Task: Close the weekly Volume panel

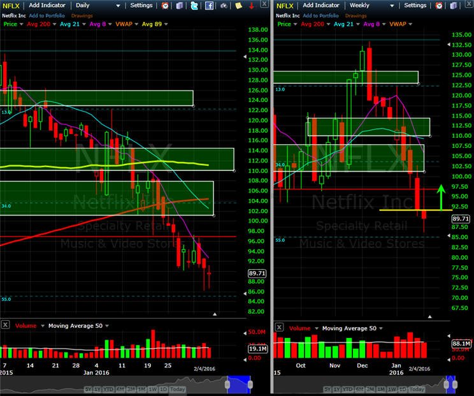Action: 279,327
